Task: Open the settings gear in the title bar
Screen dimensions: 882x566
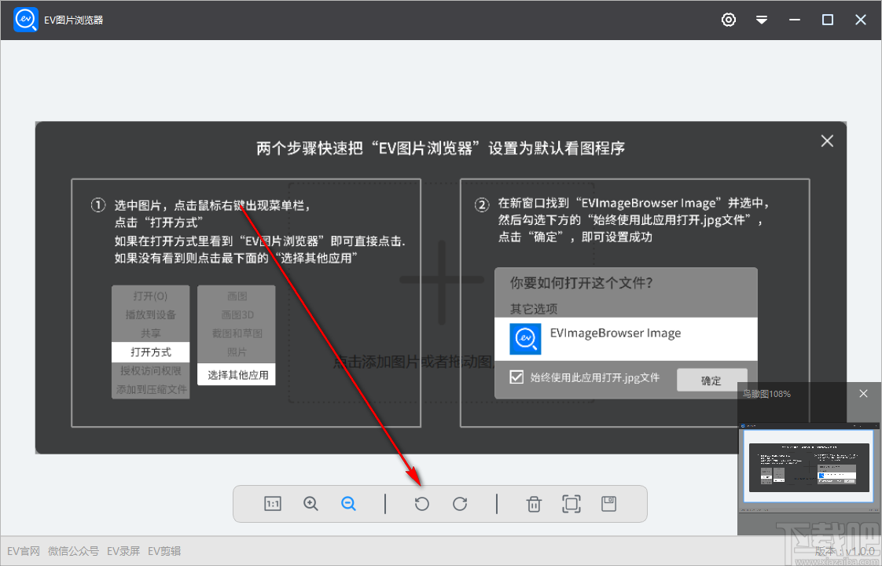Action: 729,20
